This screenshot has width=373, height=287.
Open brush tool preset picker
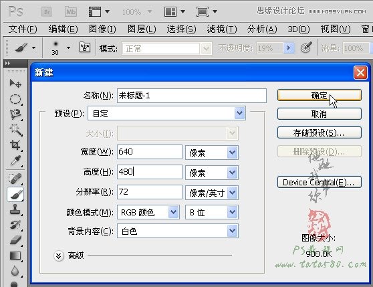(x=25, y=48)
